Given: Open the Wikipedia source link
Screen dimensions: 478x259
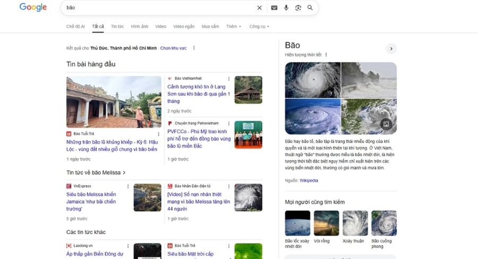Looking at the screenshot, I should click(x=309, y=180).
